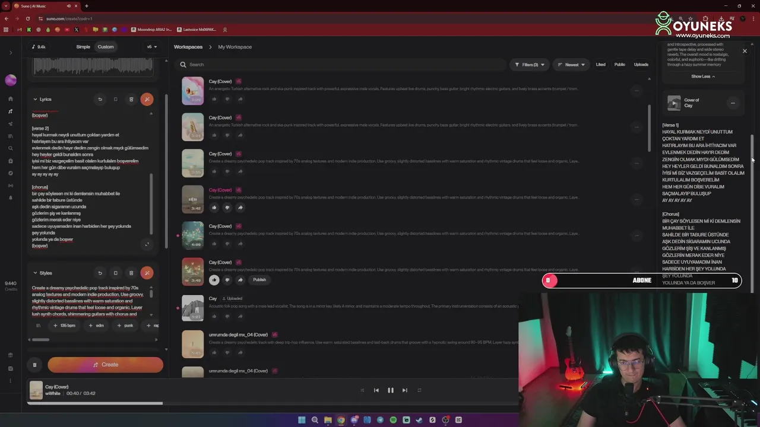
Task: Open options menu for Cover of Cay
Action: [733, 103]
